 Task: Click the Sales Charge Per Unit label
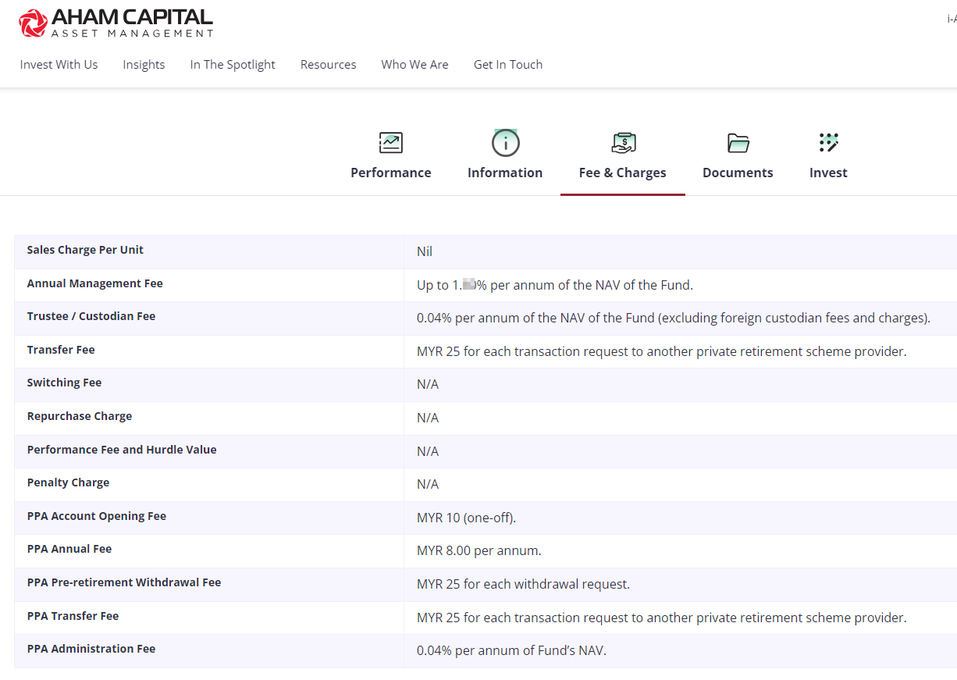86,250
